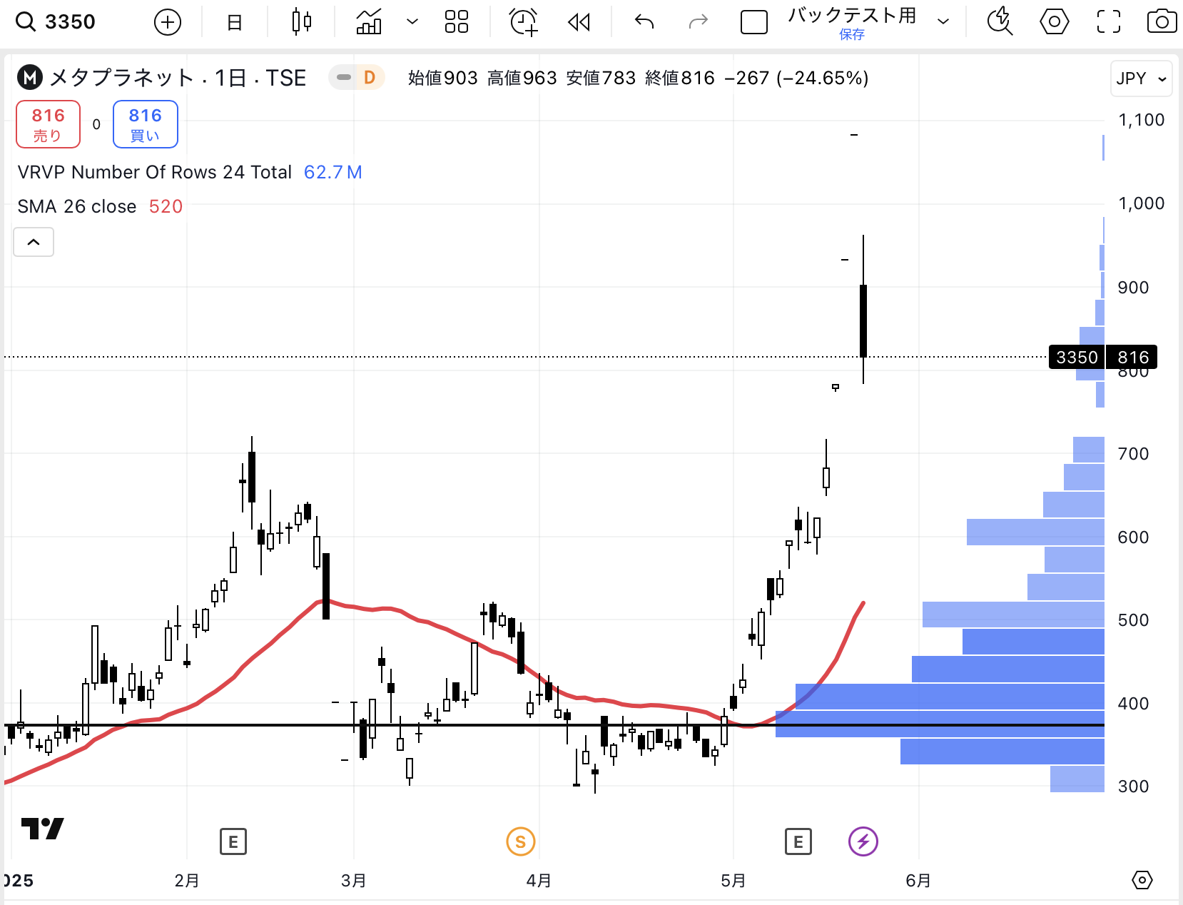Viewport: 1183px width, 905px height.
Task: Click the SMA value 520
Action: tap(166, 206)
